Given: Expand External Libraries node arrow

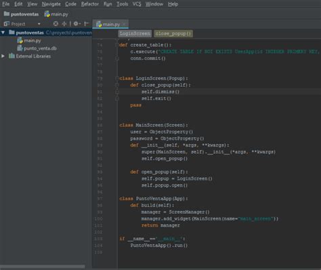Looking at the screenshot, I should (3, 56).
